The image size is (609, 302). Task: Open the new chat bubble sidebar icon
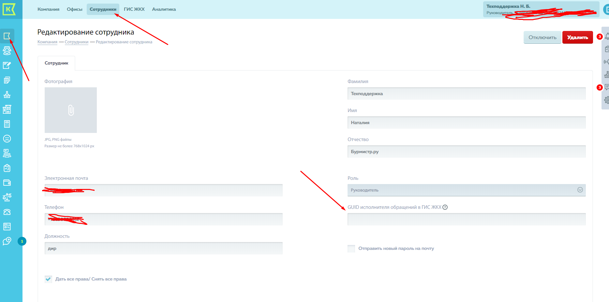(7, 241)
